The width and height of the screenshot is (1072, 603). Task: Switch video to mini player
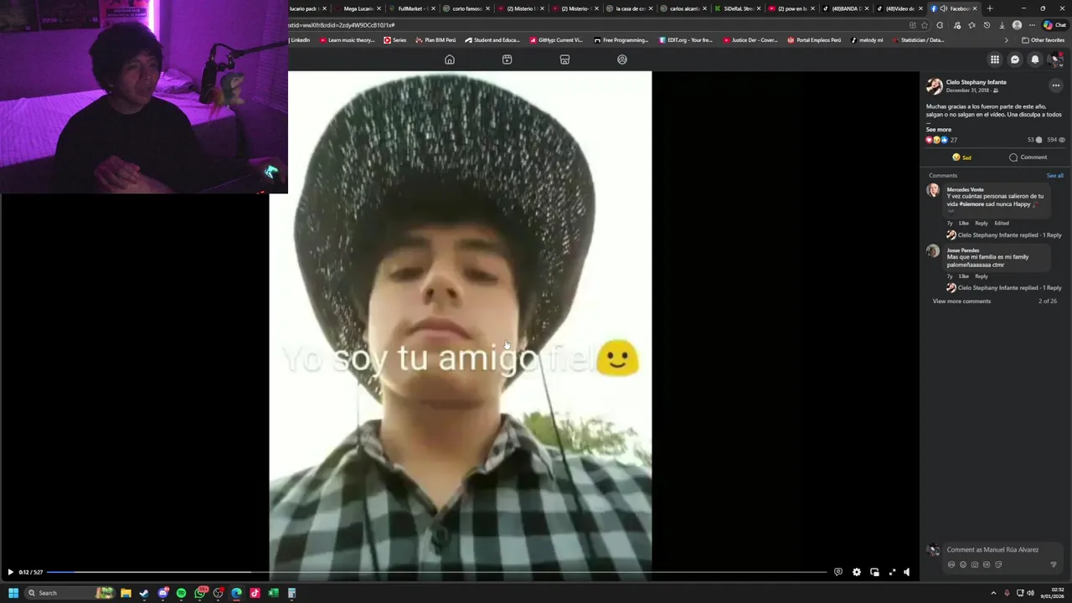pos(874,572)
